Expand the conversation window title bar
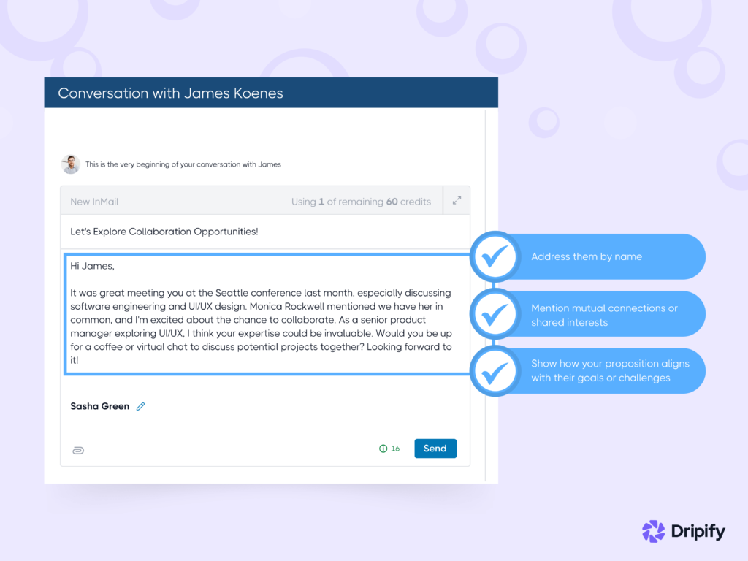 pyautogui.click(x=271, y=93)
